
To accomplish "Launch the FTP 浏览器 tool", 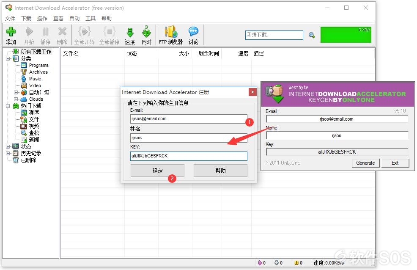I will pos(171,36).
